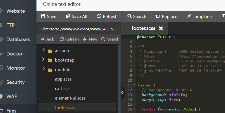The height and width of the screenshot is (113, 225).
Task: Open element-ui.scss file
Action: pos(70,98)
